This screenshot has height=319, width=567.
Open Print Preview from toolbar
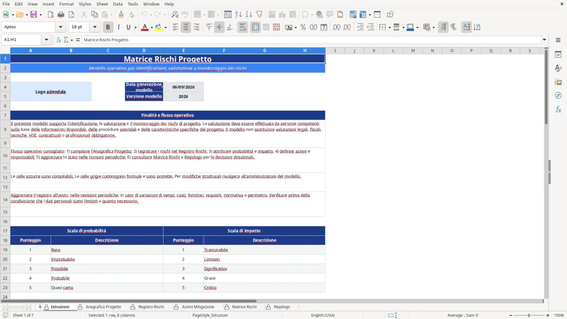pos(71,15)
